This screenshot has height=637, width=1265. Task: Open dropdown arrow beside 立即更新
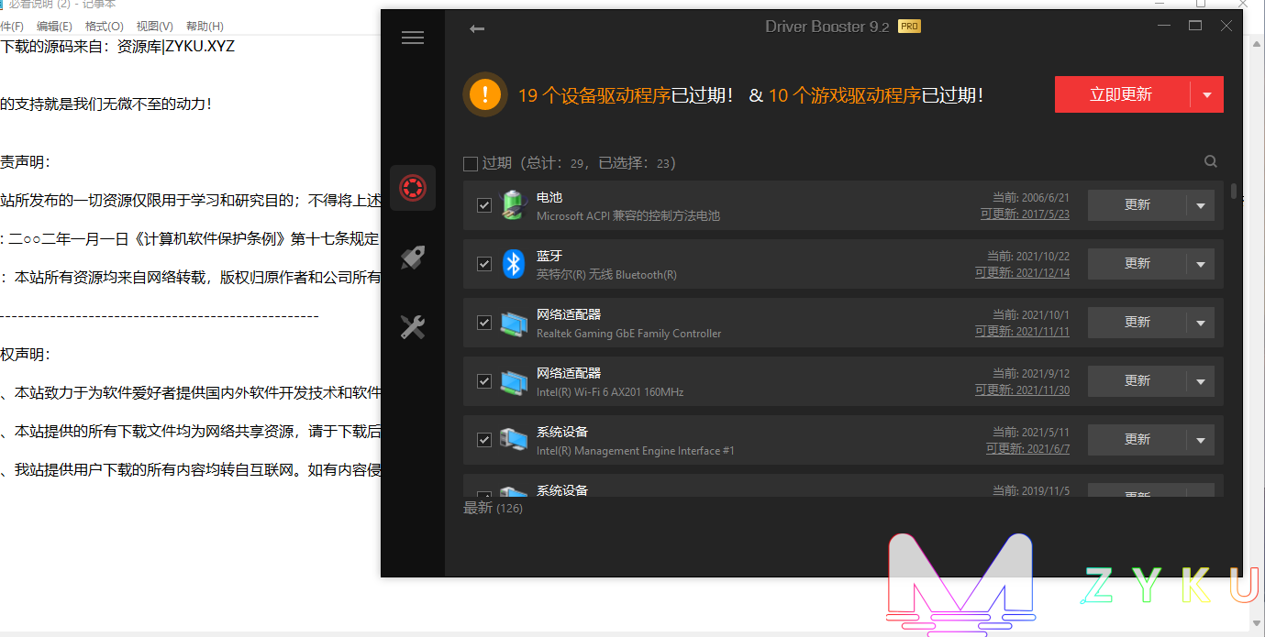point(1207,94)
